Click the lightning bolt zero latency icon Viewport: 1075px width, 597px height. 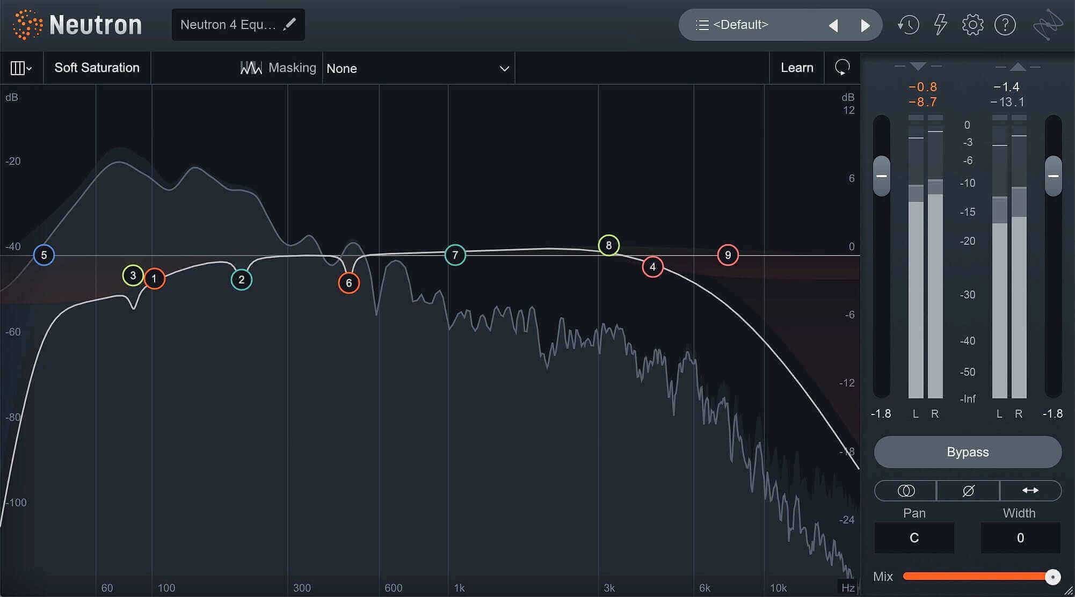pos(940,25)
